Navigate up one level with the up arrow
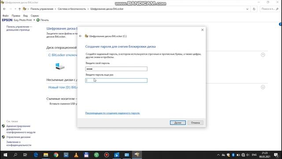This screenshot has width=282, height=159. pos(19,9)
